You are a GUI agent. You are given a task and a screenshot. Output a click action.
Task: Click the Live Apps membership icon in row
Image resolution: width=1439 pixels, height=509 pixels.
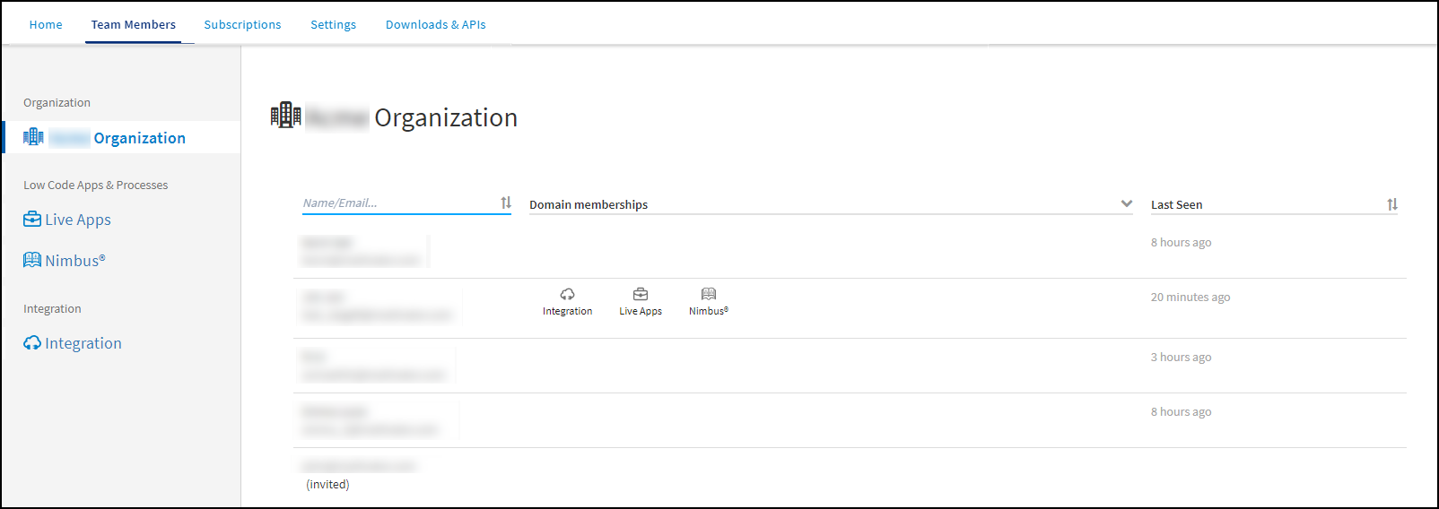pos(641,295)
